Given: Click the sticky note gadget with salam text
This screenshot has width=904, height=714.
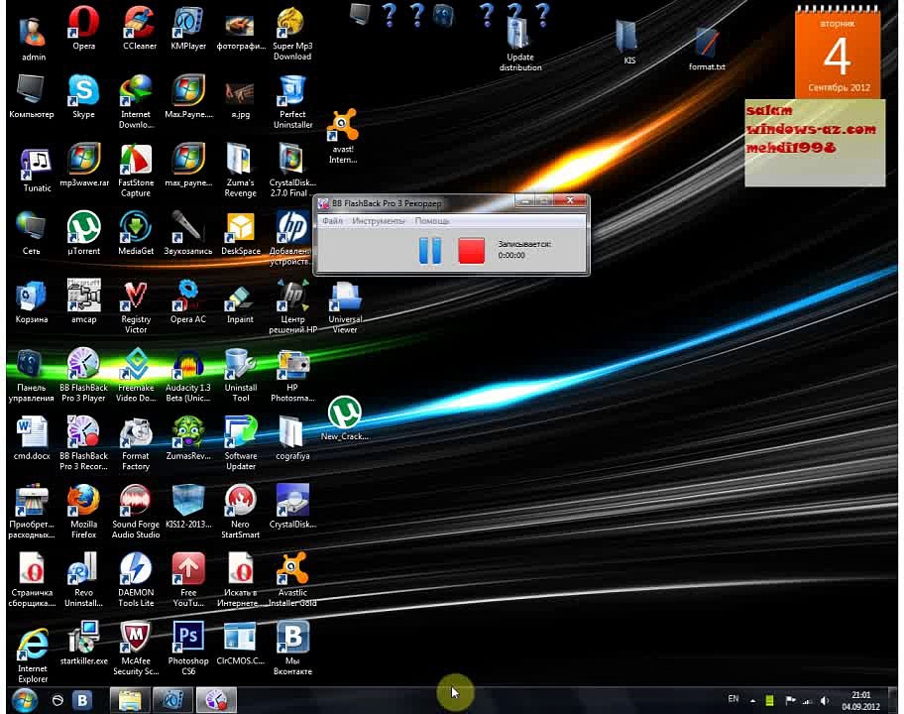Looking at the screenshot, I should pos(815,143).
